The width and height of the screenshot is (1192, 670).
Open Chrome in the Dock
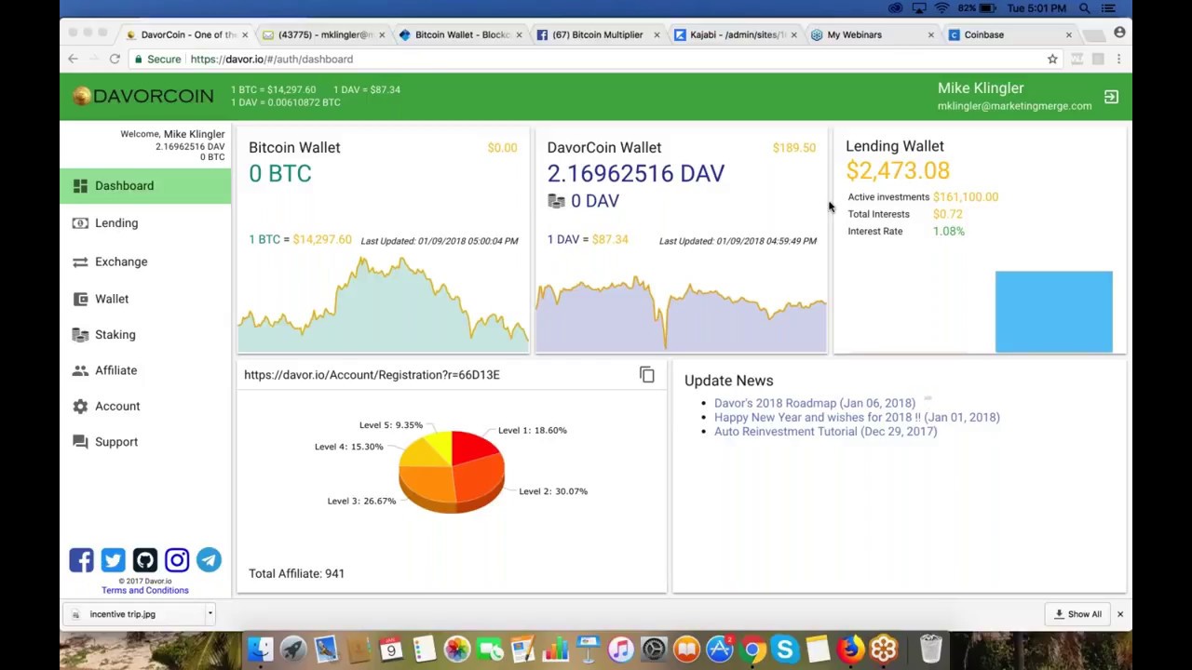[x=752, y=649]
